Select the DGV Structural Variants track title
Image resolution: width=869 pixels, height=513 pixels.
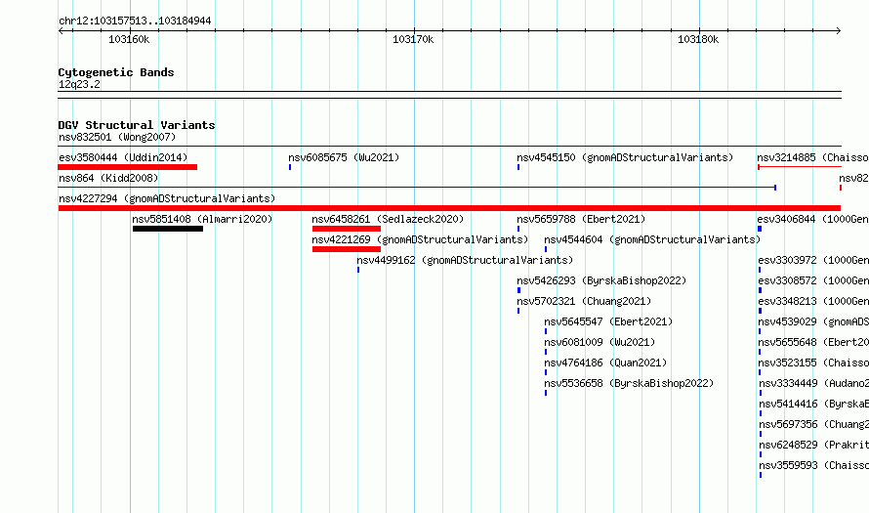coord(137,125)
